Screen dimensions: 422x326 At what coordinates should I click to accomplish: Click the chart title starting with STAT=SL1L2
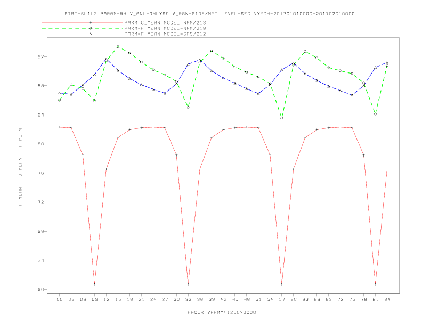[x=209, y=14]
